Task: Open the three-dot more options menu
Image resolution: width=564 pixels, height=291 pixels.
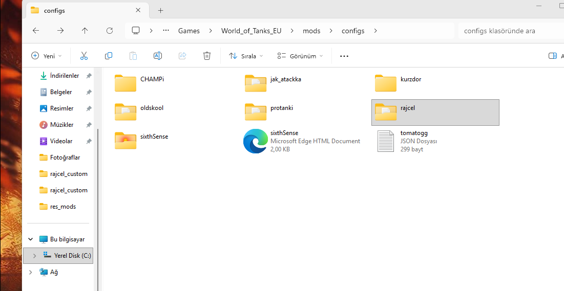Action: click(344, 56)
